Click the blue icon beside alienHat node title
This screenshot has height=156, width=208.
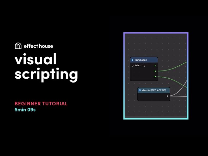coord(140,90)
